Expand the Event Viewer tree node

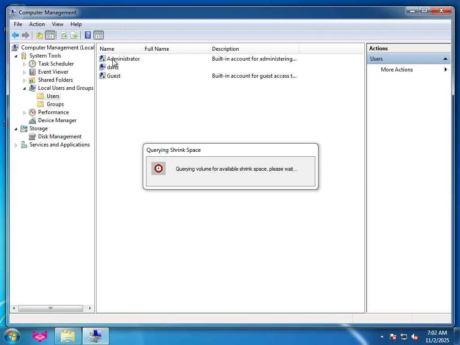pos(24,72)
